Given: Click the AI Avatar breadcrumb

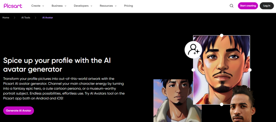Looking at the screenshot, I should [x=48, y=18].
